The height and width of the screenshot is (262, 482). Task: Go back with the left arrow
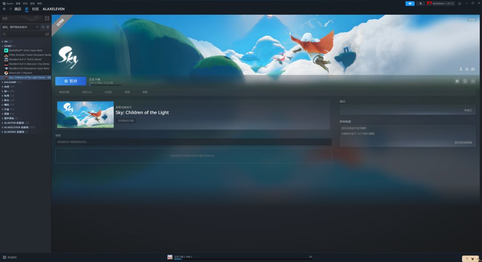coord(4,9)
